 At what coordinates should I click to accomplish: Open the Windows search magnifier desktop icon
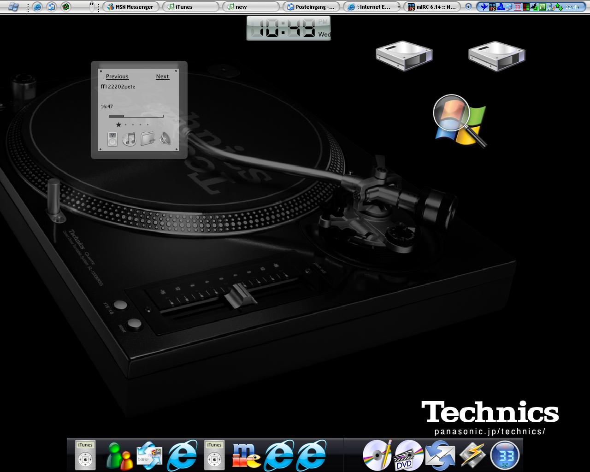[x=459, y=121]
